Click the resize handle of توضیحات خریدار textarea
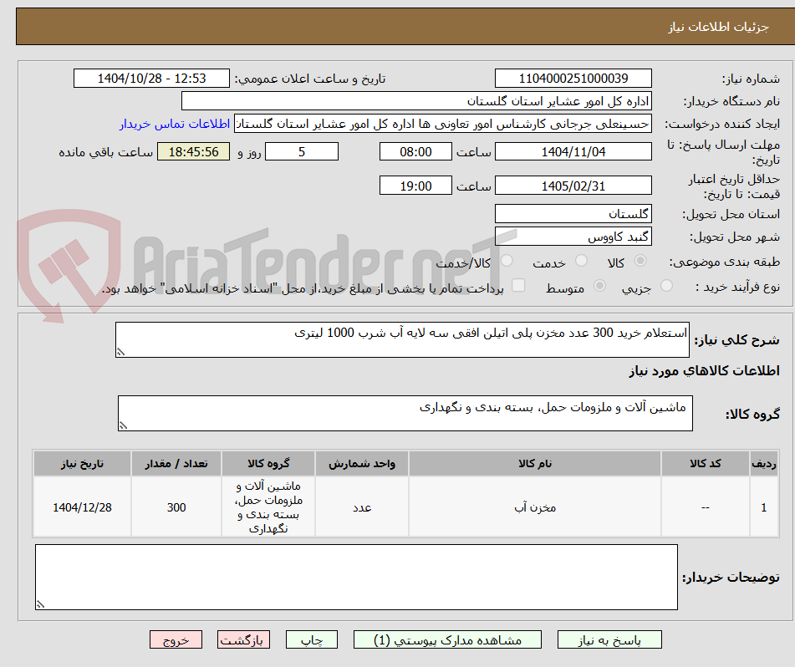 40,604
